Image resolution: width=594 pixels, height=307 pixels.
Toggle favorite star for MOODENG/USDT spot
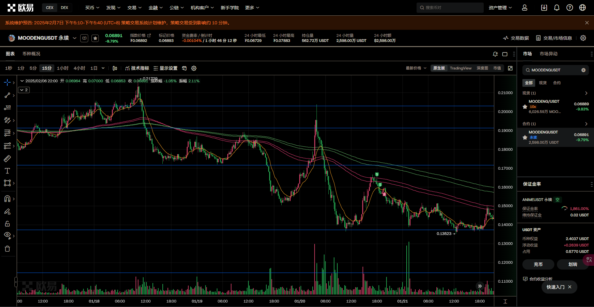point(525,107)
